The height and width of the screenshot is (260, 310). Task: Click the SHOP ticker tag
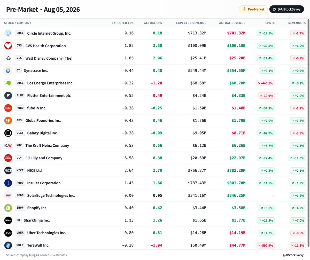[20, 208]
